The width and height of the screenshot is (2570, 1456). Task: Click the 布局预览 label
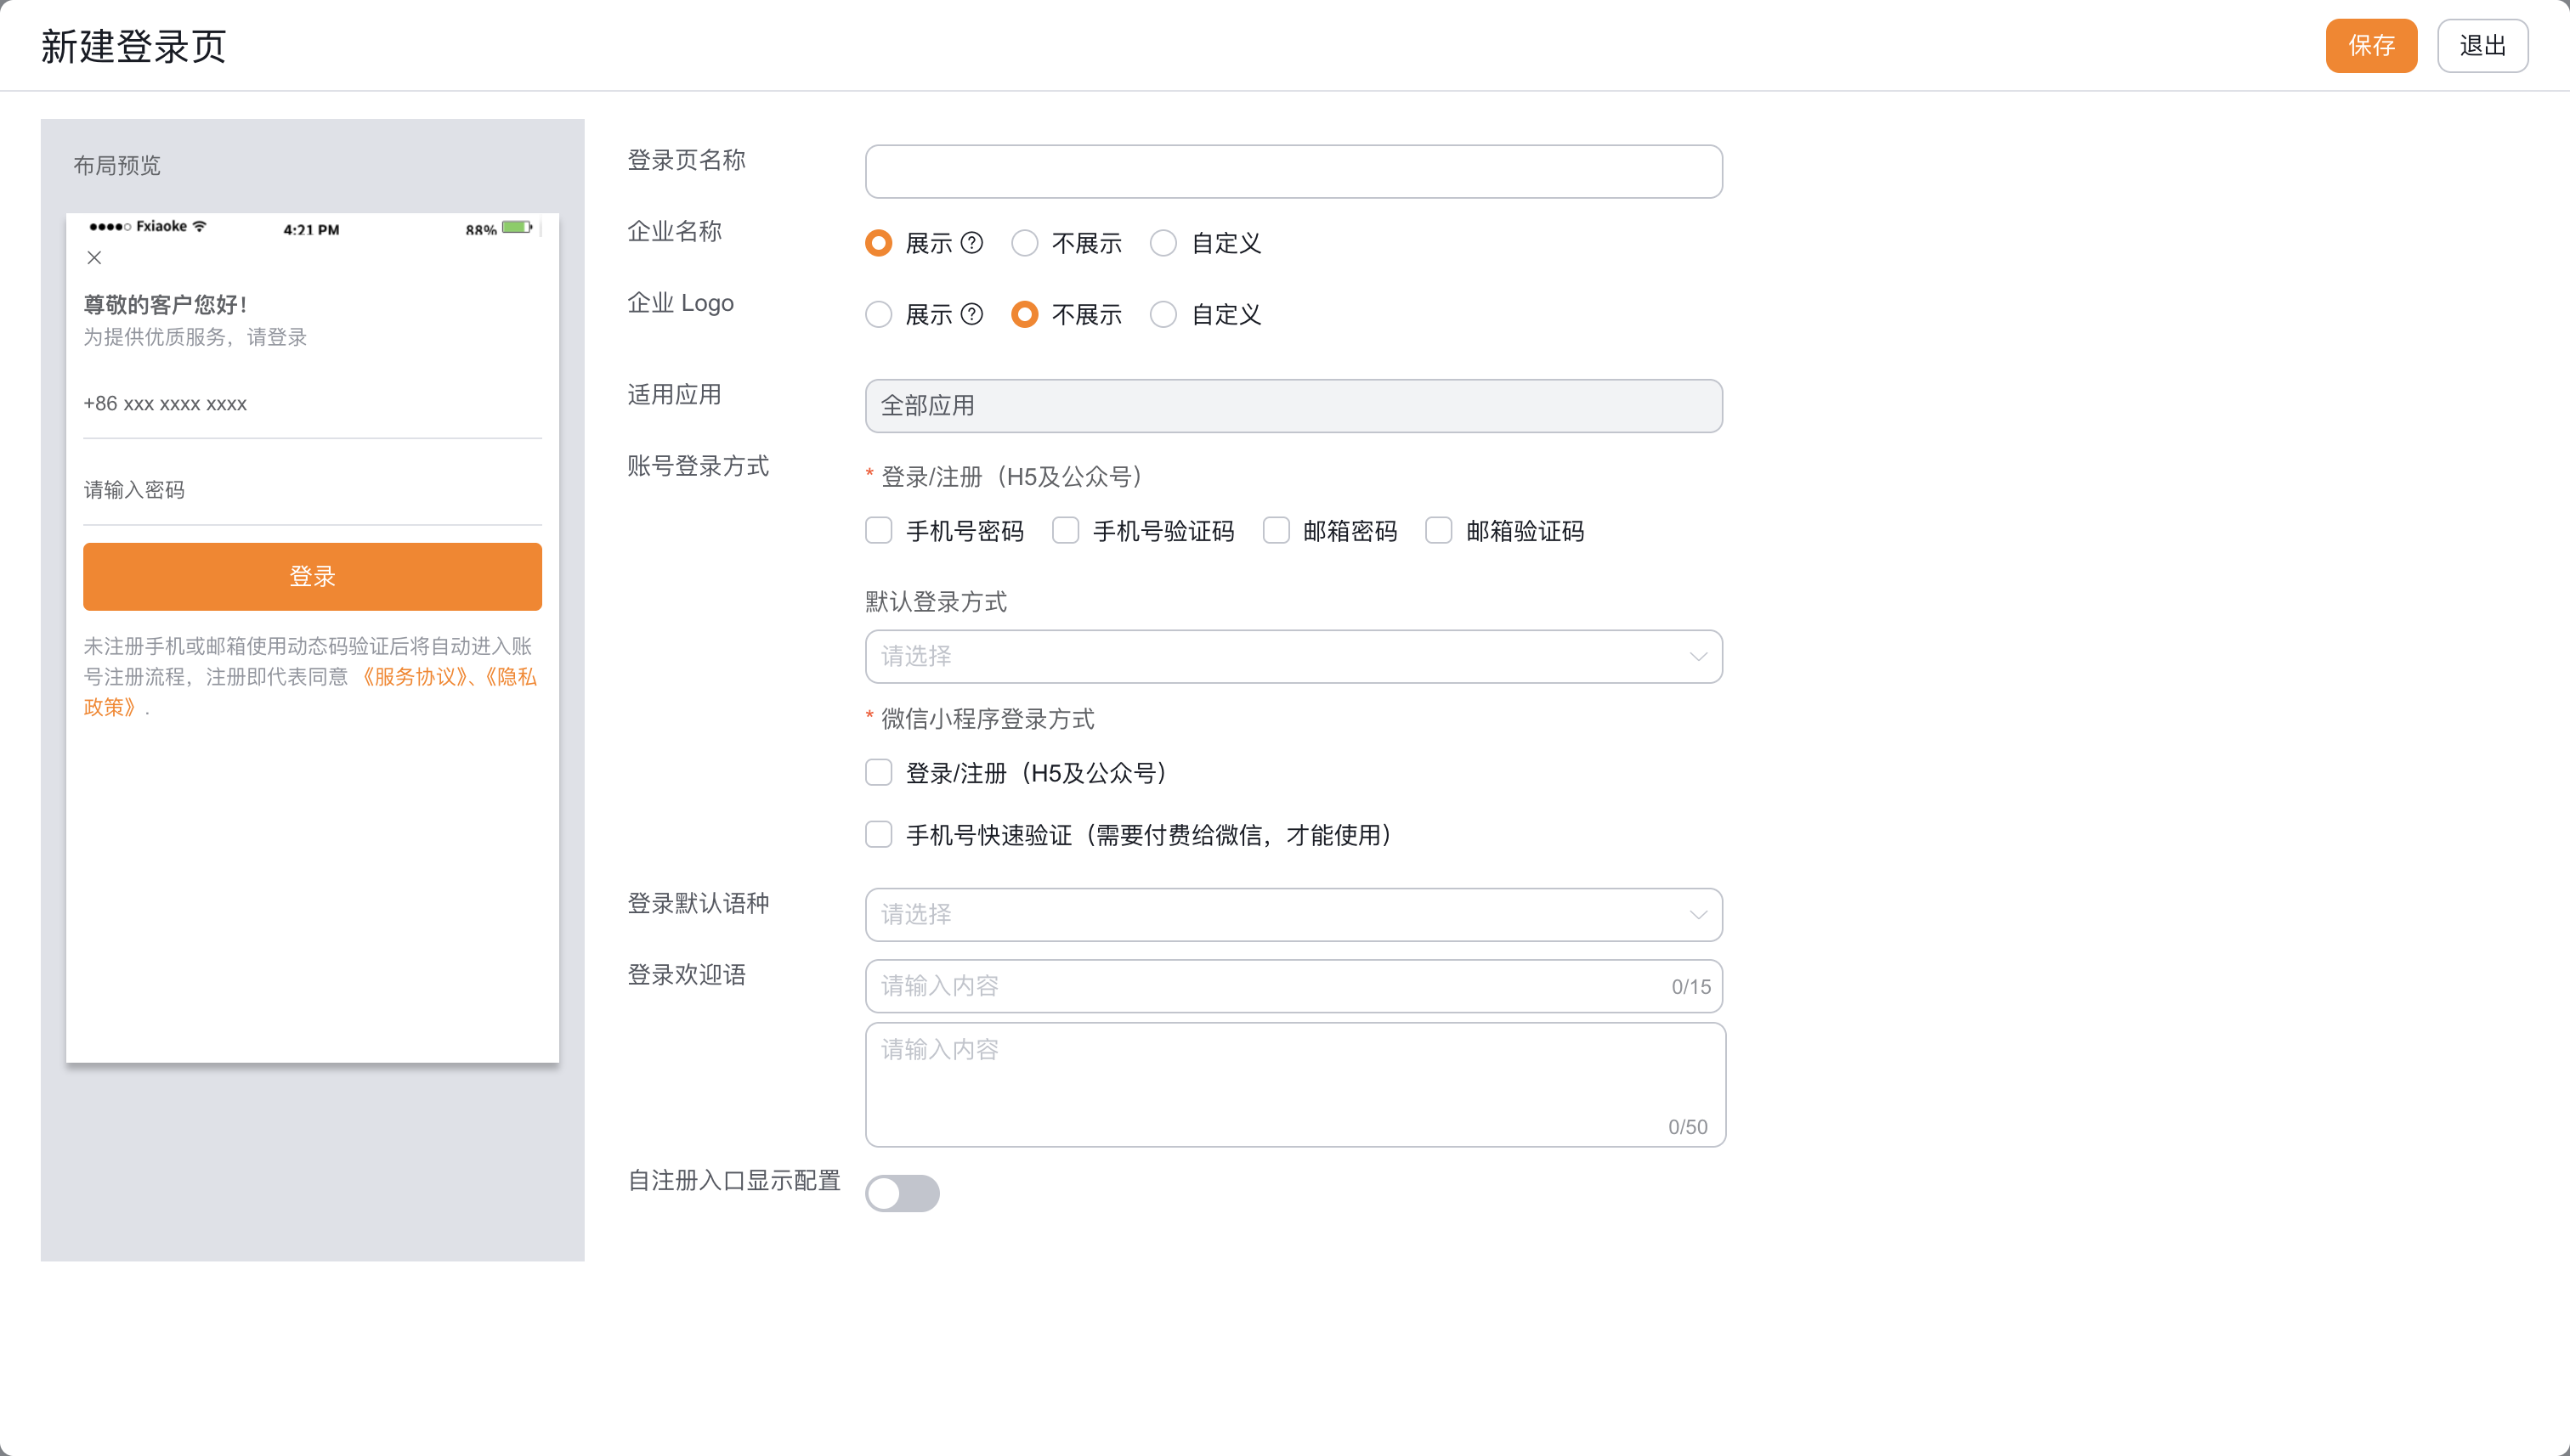click(x=116, y=165)
